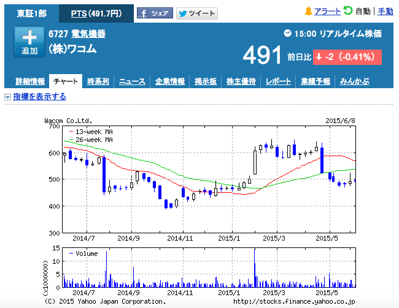Click the 26-week MA legend entry
The height and width of the screenshot is (308, 399).
[x=91, y=140]
